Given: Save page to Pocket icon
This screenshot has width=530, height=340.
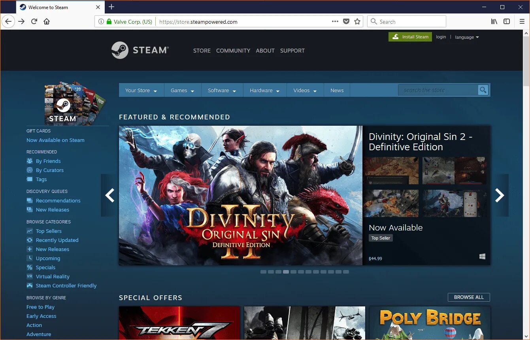Looking at the screenshot, I should [346, 22].
